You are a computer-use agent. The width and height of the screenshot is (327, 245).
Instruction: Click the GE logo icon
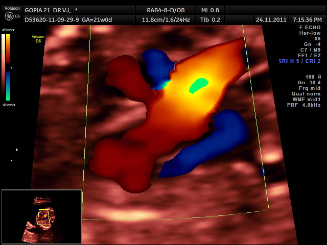click(x=9, y=15)
